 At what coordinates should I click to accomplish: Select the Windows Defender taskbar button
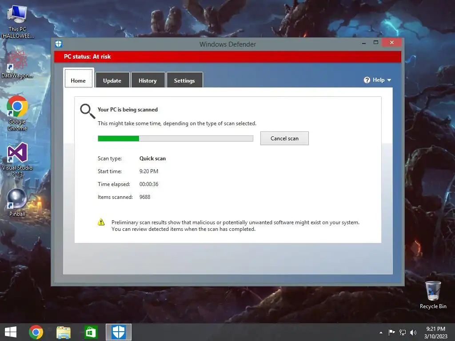118,332
